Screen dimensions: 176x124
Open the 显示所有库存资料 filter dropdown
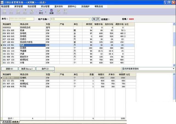click(174, 69)
